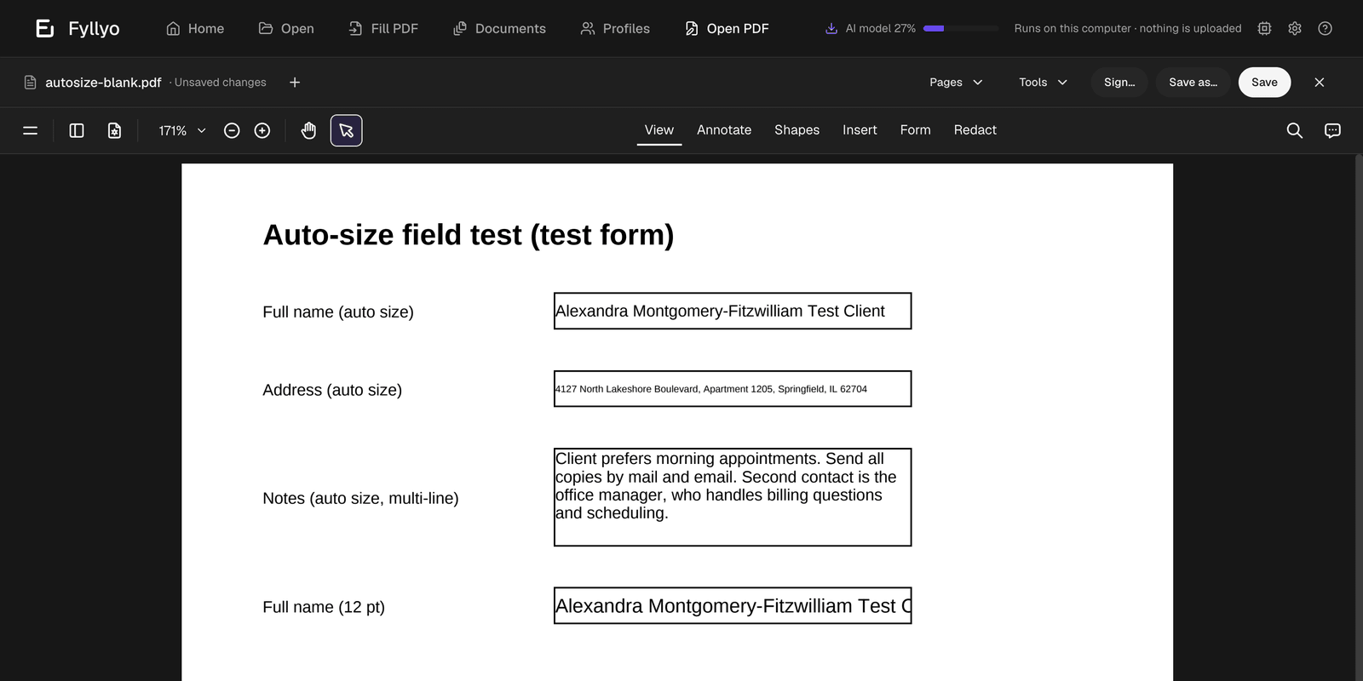Viewport: 1363px width, 681px height.
Task: Open search with the magnifier icon
Action: tap(1295, 130)
